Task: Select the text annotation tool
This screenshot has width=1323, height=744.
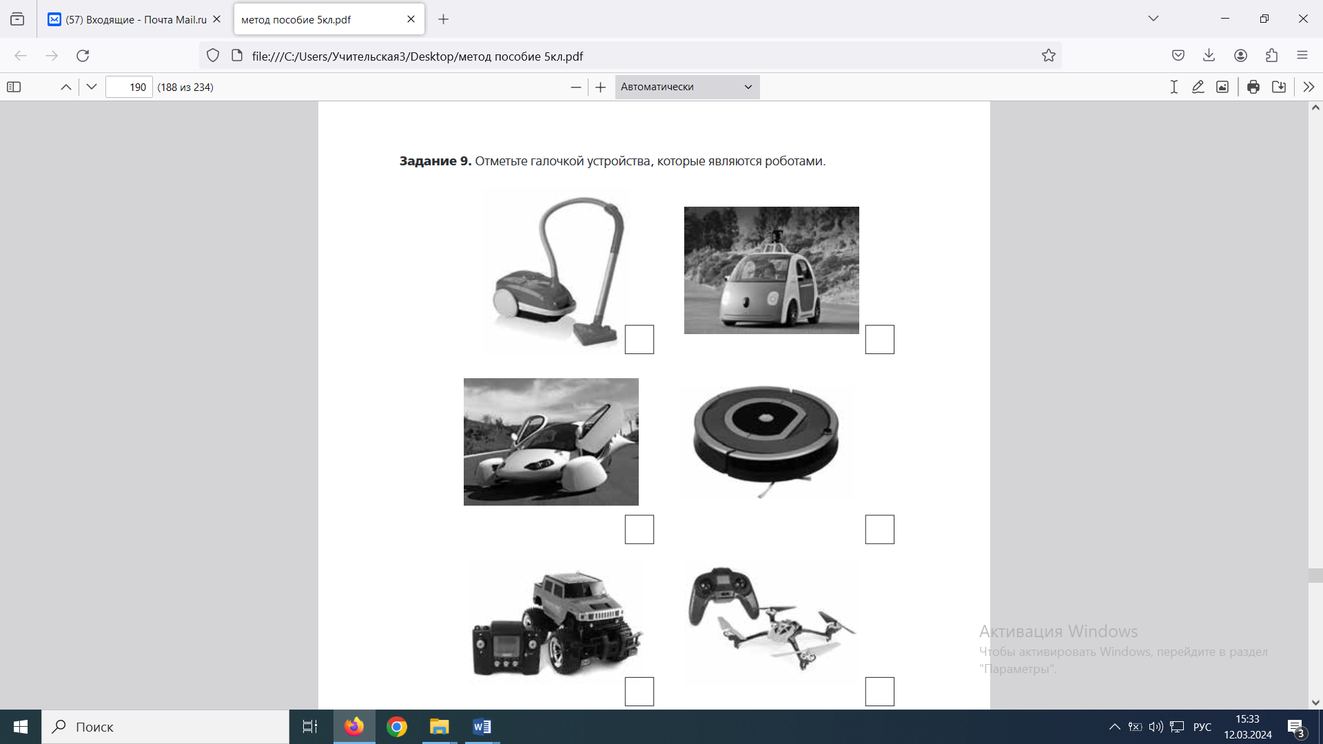Action: pyautogui.click(x=1174, y=87)
